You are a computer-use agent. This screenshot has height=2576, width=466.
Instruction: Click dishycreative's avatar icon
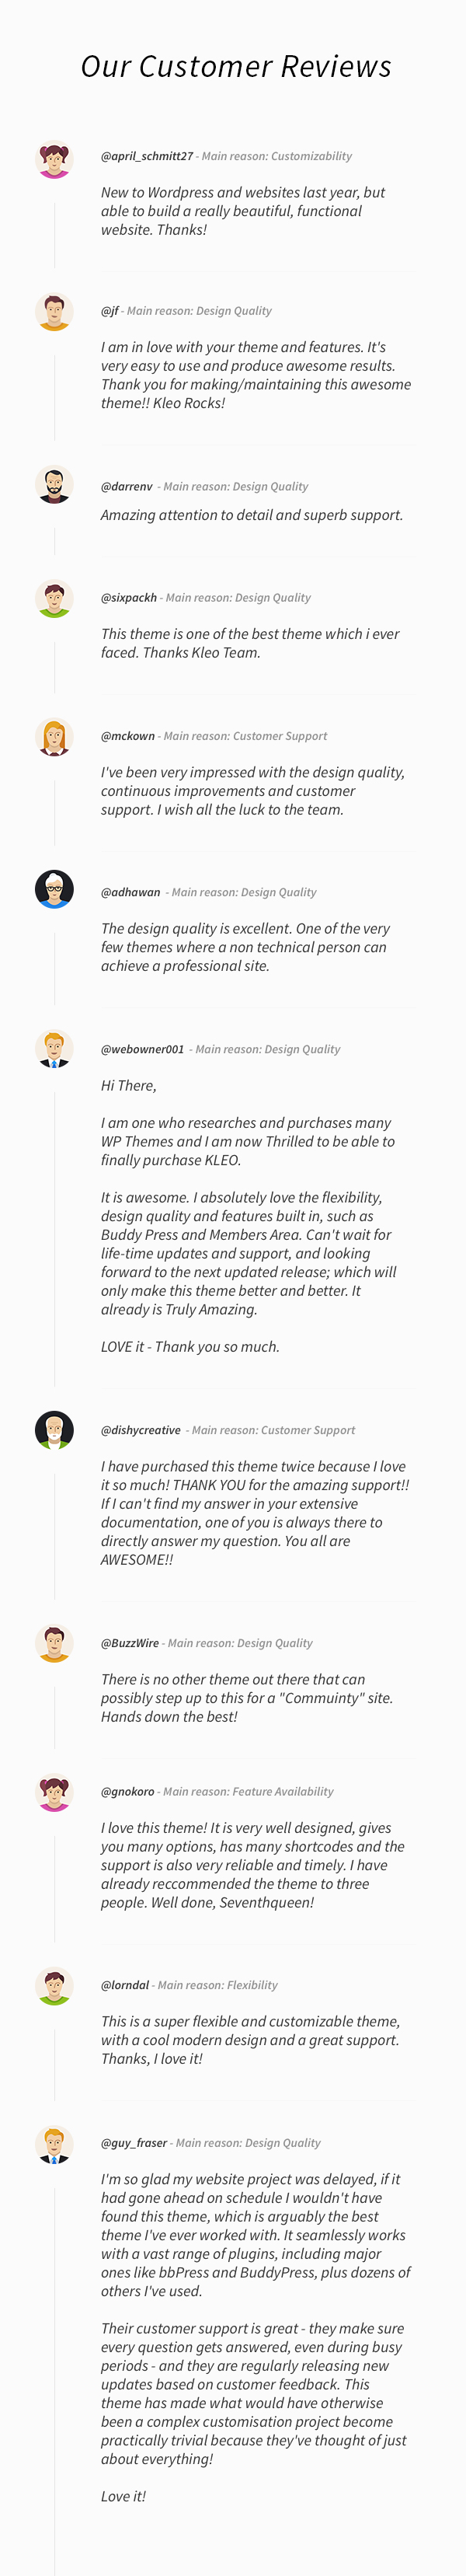point(54,1430)
